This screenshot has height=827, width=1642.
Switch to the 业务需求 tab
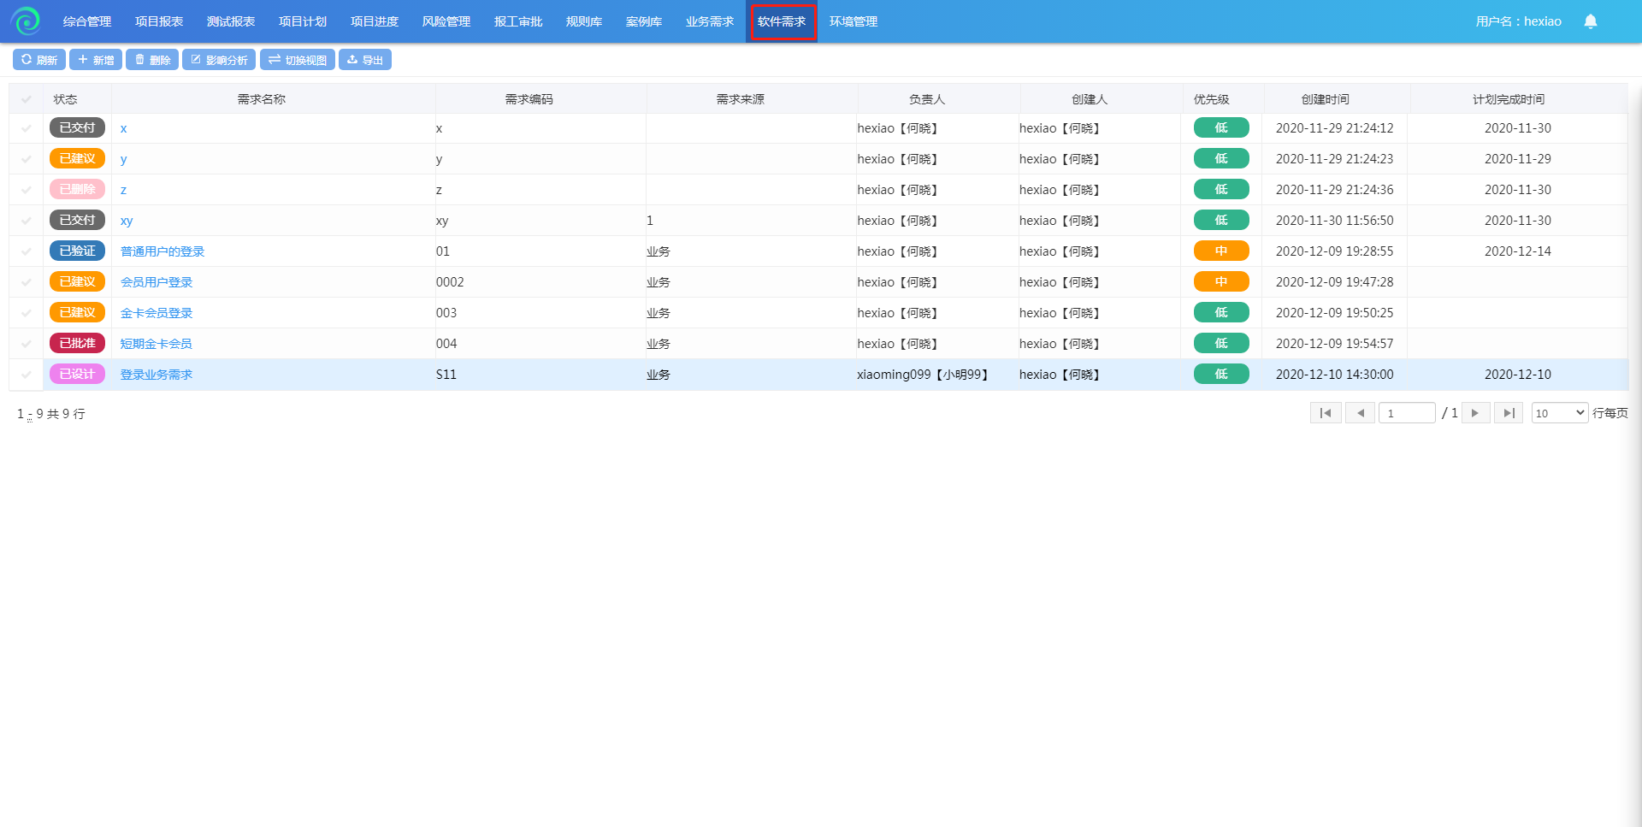point(709,21)
